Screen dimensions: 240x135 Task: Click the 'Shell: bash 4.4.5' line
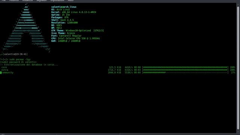(x=63, y=20)
